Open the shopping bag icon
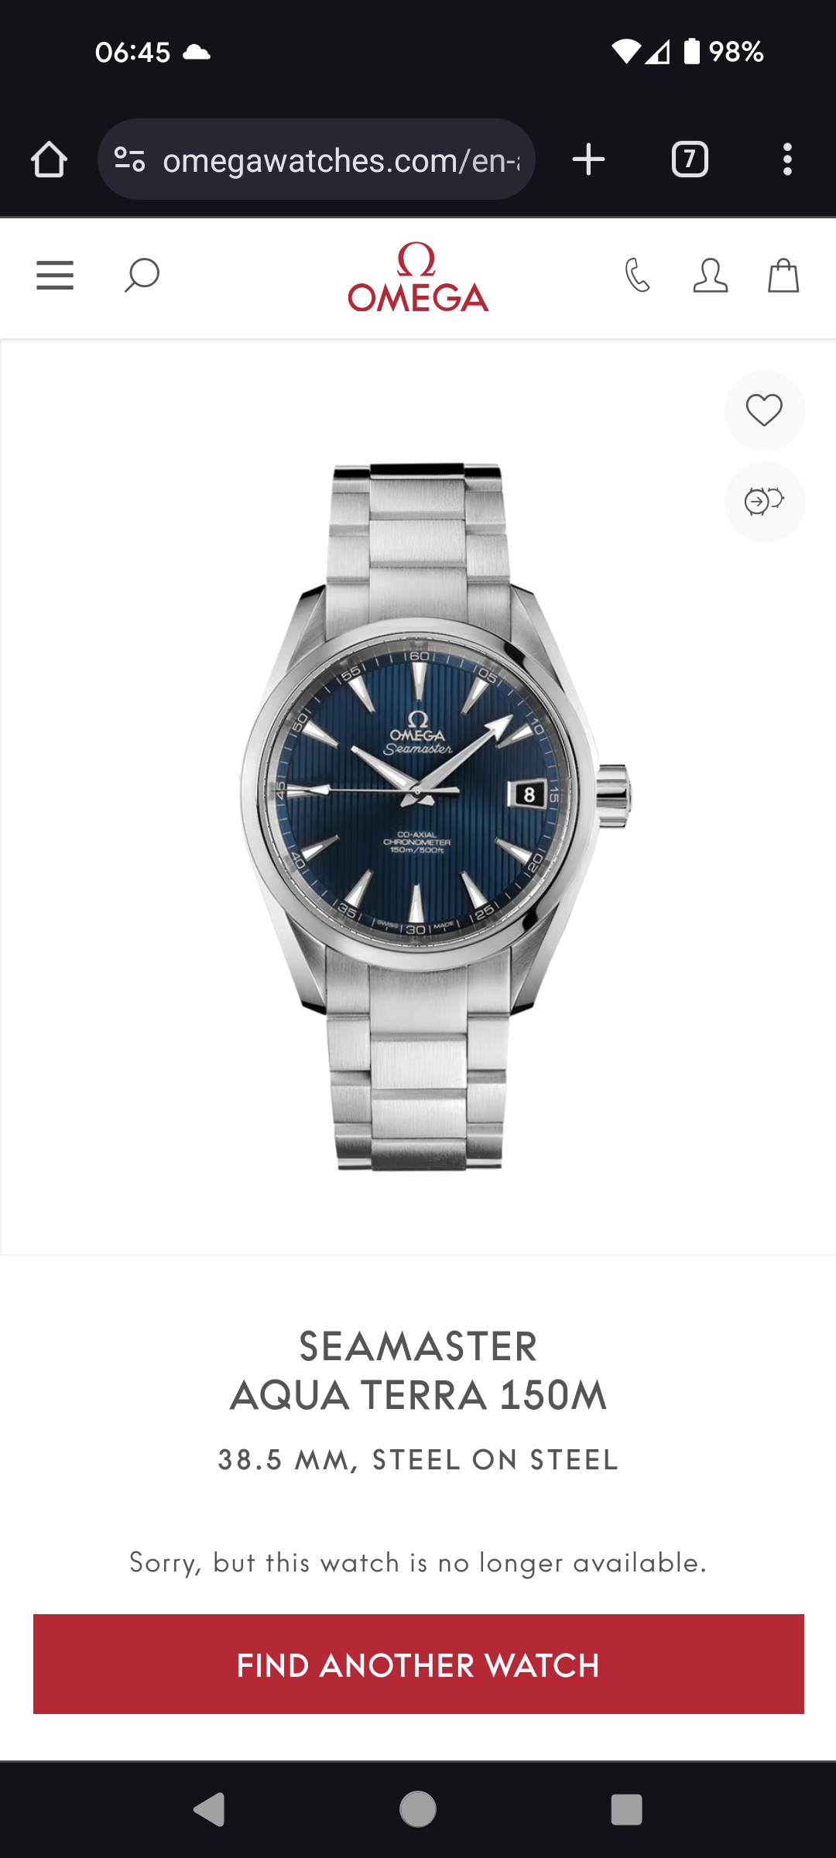The width and height of the screenshot is (836, 1858). point(783,275)
